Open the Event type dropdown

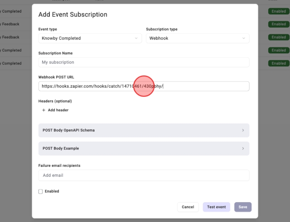[90, 38]
